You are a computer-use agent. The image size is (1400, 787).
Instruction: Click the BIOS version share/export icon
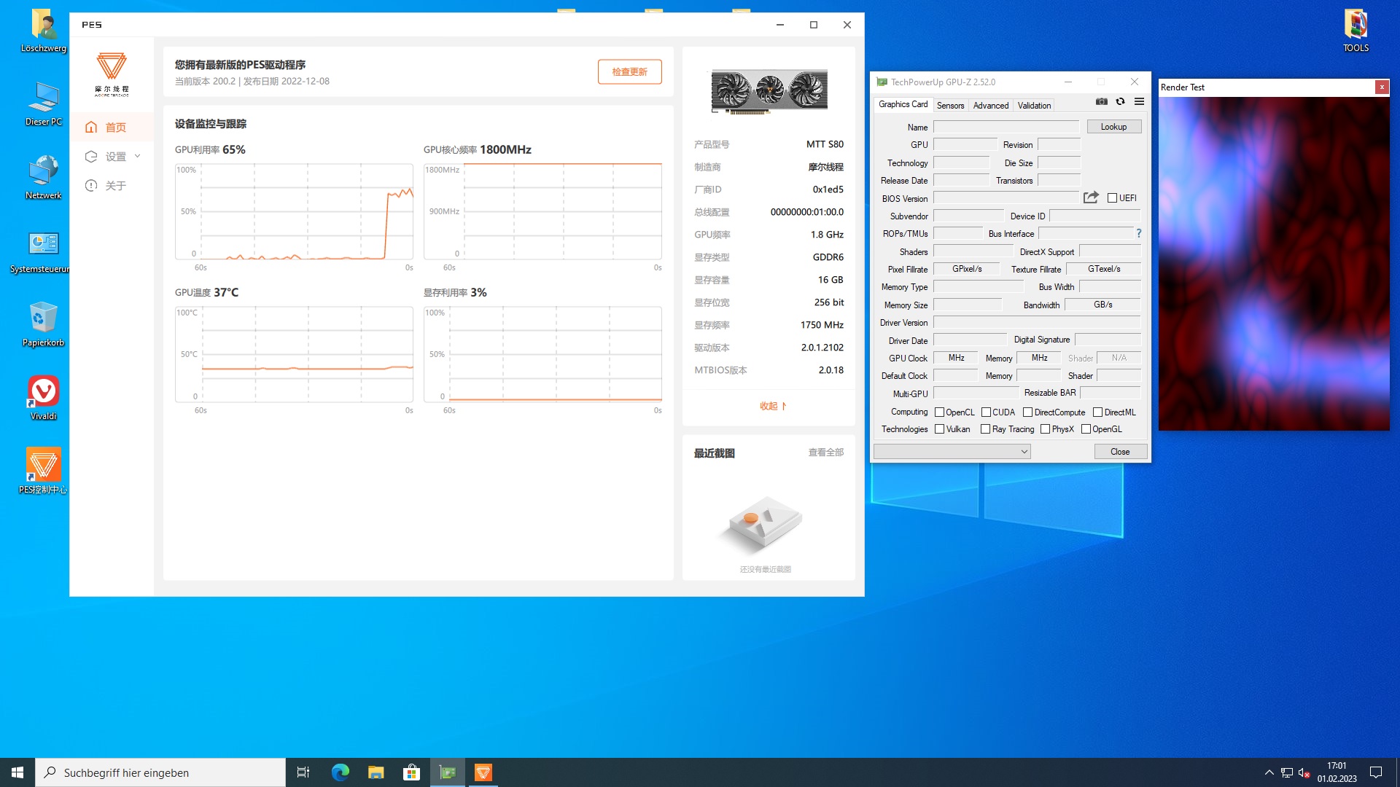click(x=1091, y=197)
